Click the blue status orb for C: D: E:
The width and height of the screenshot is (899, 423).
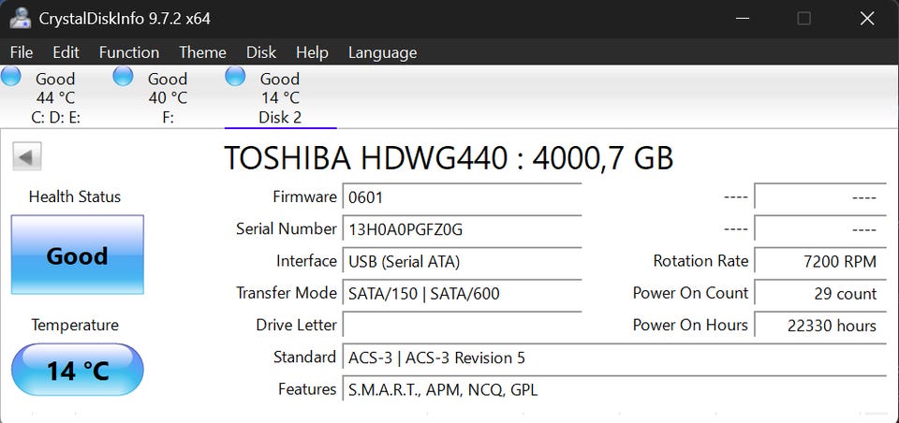point(10,77)
